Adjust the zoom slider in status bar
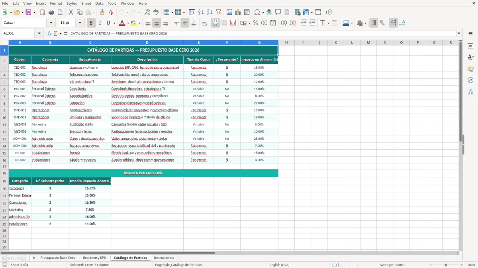Screen dimensions: 478x268 pyautogui.click(x=446, y=265)
